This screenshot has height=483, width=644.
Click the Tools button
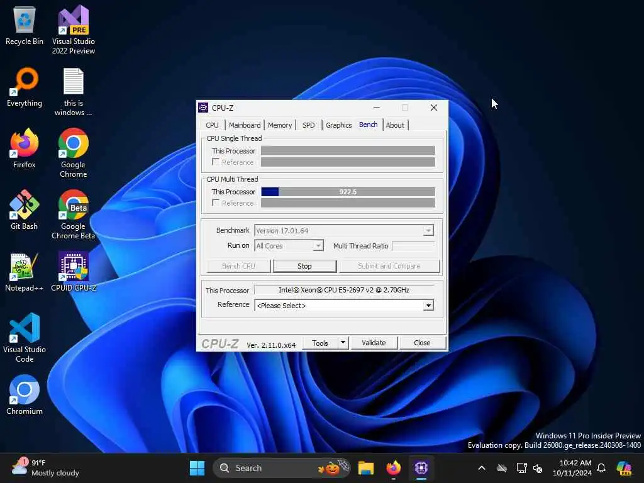[320, 343]
